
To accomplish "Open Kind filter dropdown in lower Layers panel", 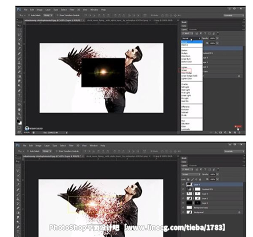I will point(187,169).
